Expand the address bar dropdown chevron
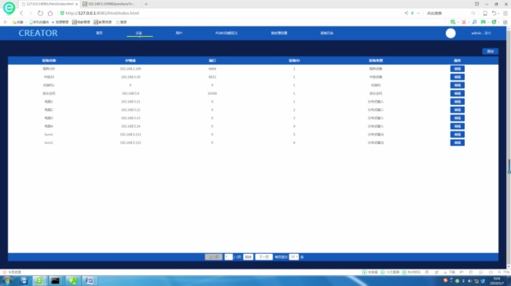 418,13
